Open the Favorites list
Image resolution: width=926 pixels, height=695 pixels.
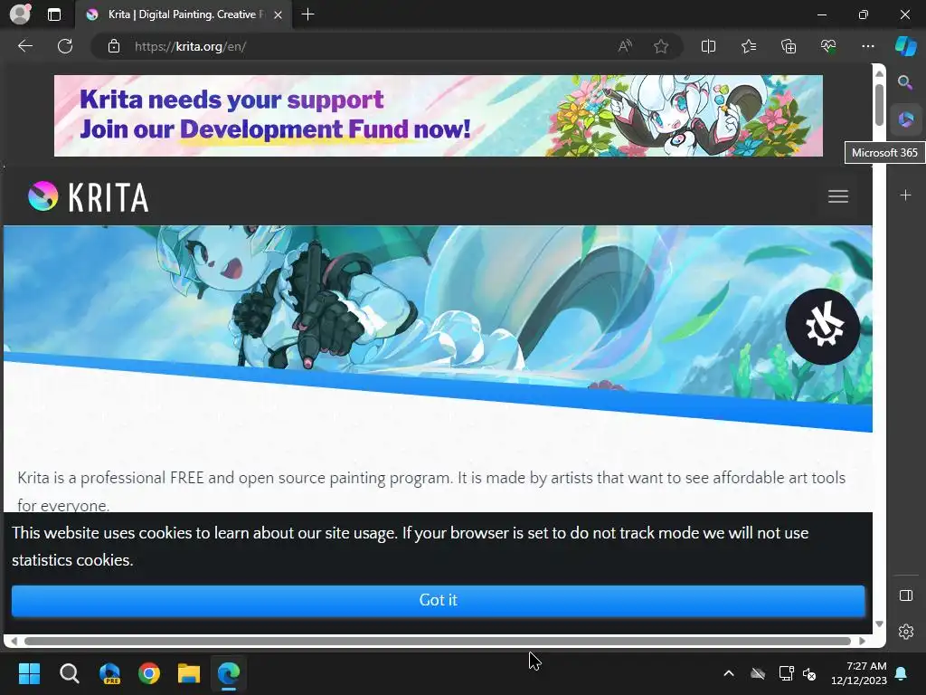click(x=748, y=46)
